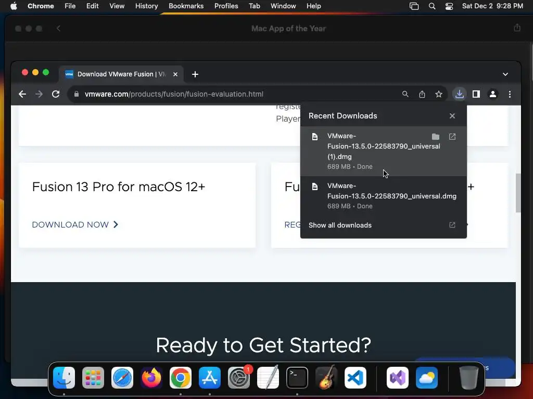Click the date and time in menu bar
This screenshot has height=399, width=533.
click(x=492, y=6)
